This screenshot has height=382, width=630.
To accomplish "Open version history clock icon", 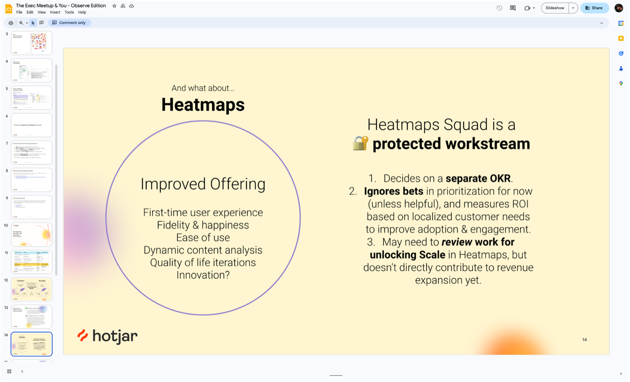I will (x=499, y=8).
